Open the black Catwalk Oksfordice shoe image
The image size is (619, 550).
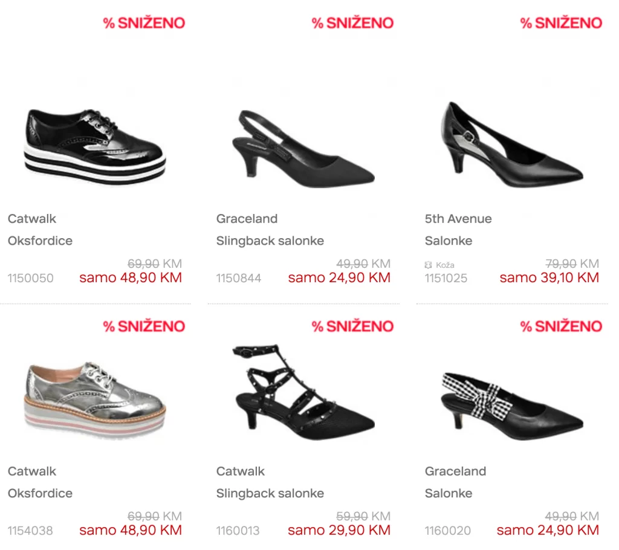click(x=95, y=146)
